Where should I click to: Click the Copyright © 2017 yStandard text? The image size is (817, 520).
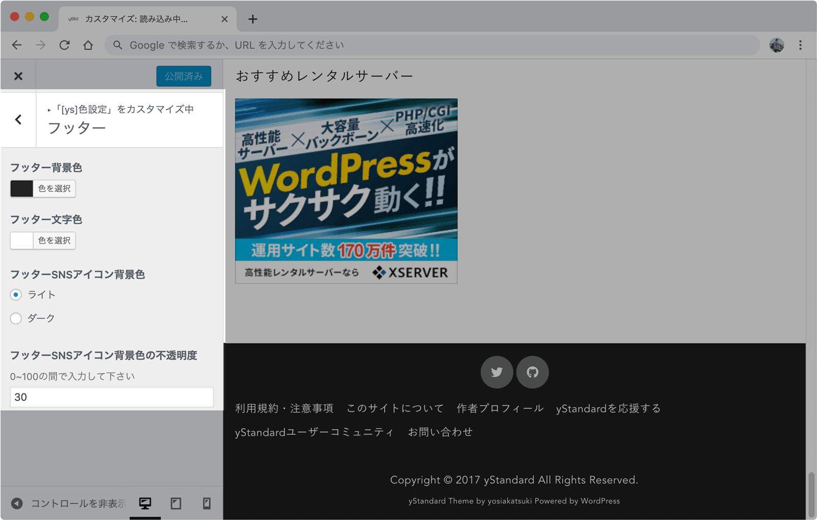[514, 480]
